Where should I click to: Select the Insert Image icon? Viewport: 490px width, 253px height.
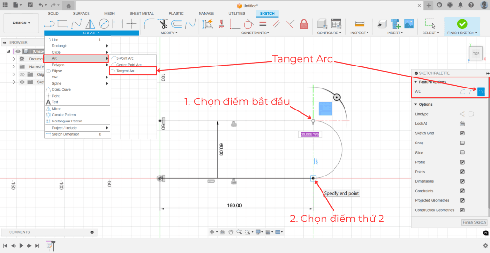[409, 23]
